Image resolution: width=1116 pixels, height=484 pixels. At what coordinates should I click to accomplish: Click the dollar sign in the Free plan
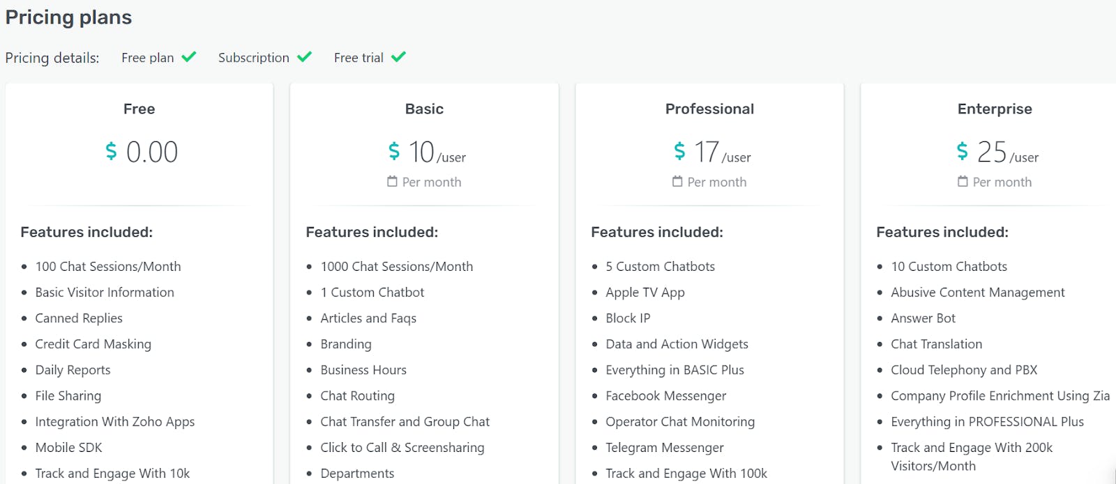[x=111, y=151]
